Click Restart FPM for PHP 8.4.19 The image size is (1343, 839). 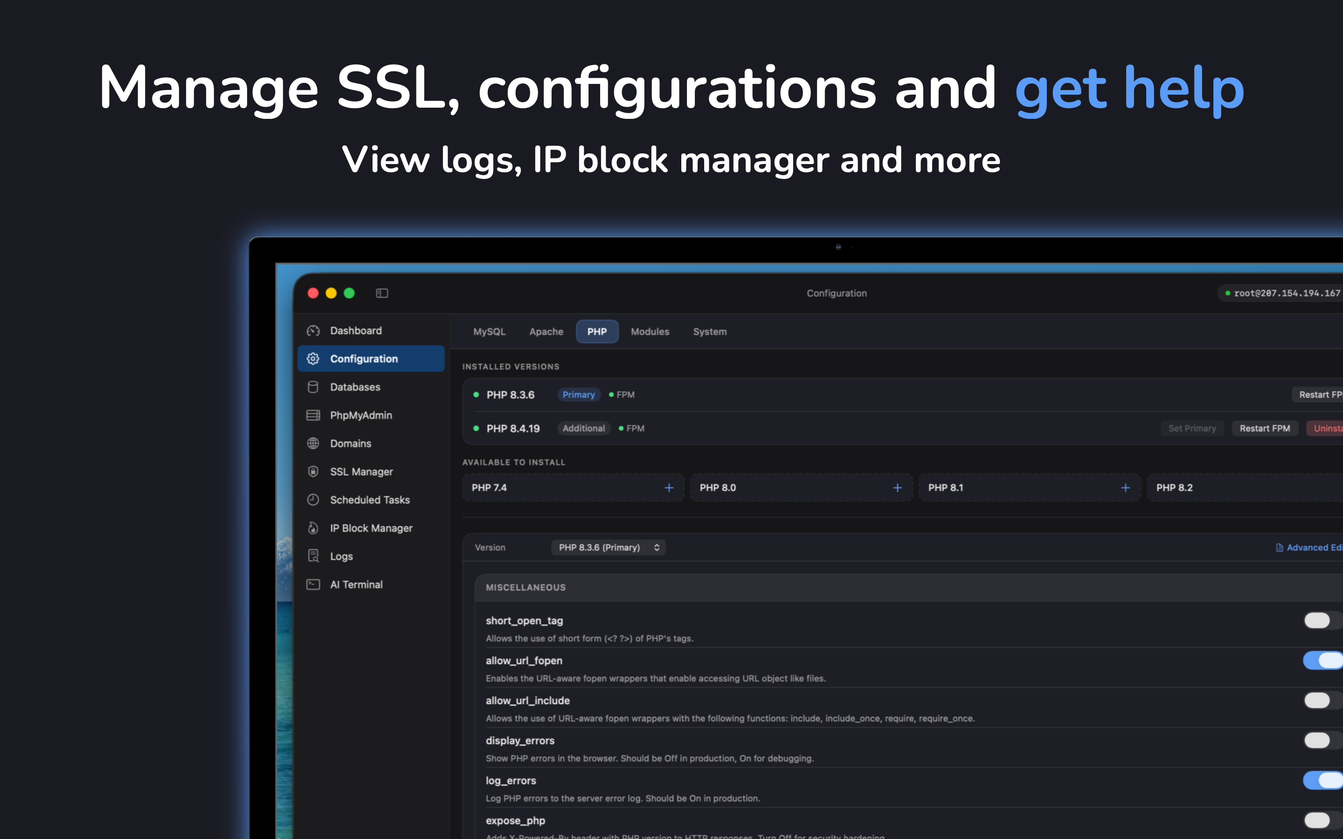[x=1265, y=428]
